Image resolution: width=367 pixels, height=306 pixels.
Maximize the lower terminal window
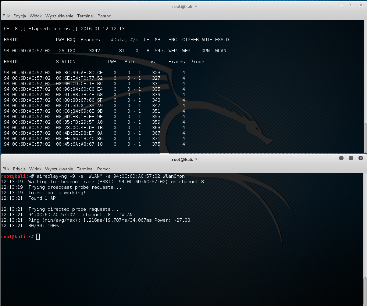(x=351, y=158)
